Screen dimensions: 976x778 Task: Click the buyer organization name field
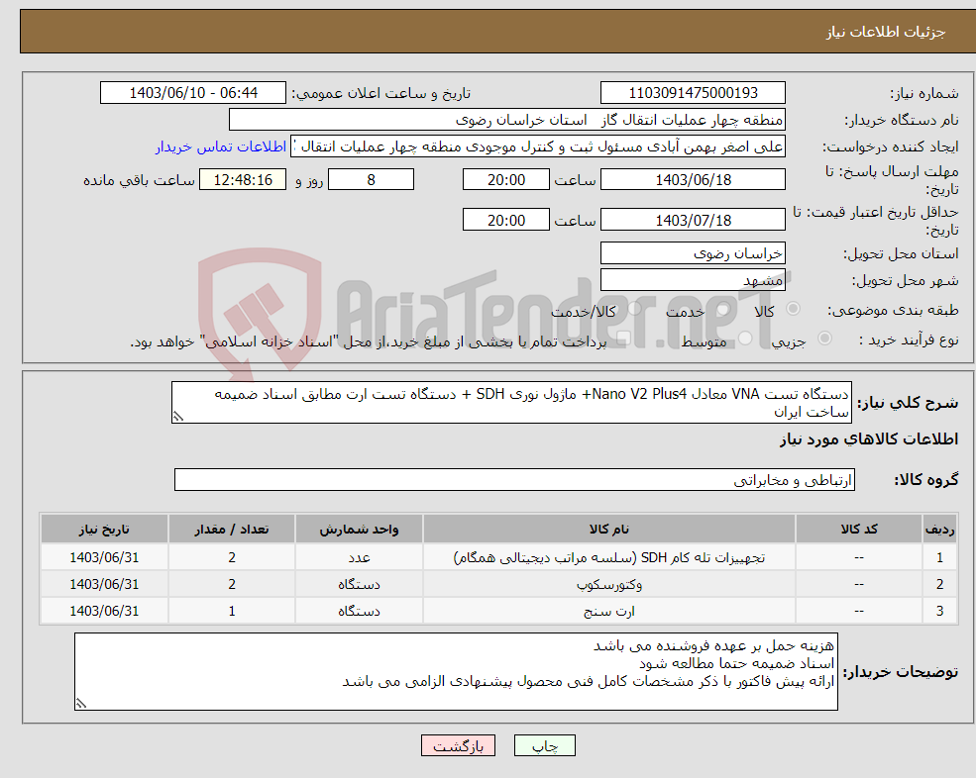[x=507, y=120]
